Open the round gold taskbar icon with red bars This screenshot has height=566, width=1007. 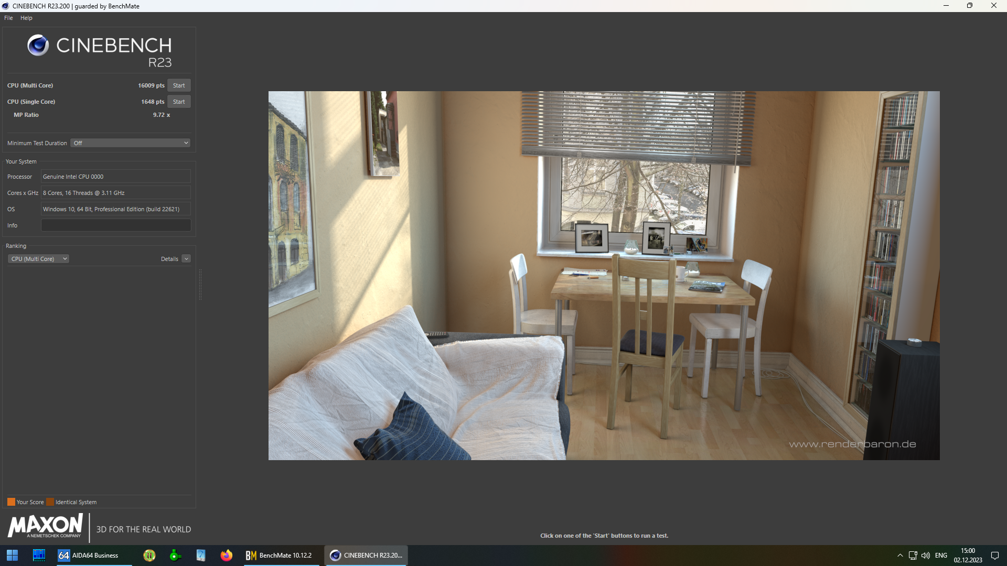coord(149,556)
